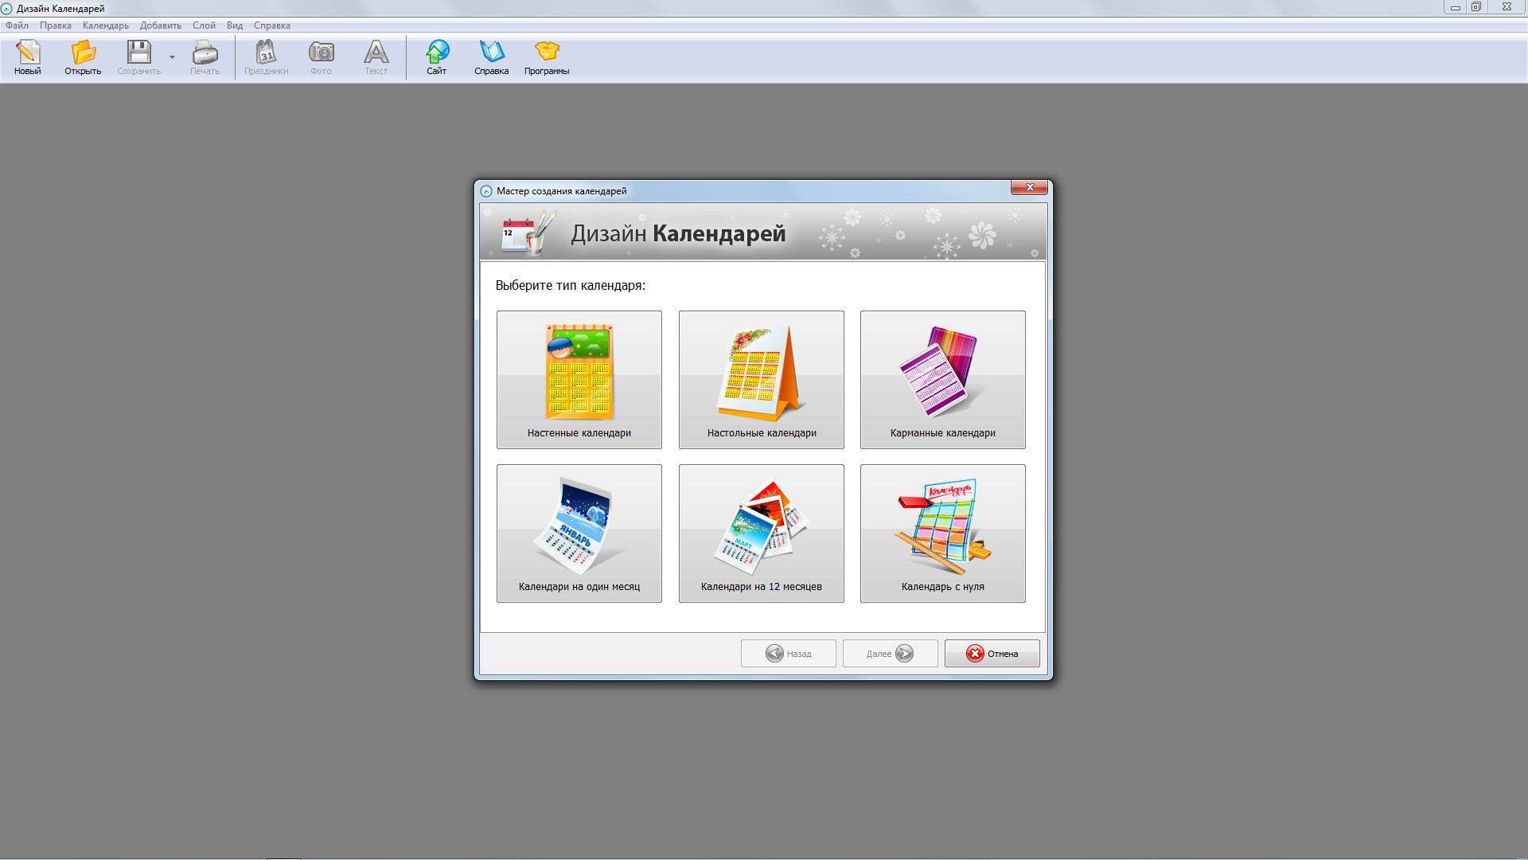Image resolution: width=1528 pixels, height=860 pixels.
Task: Open the Вид menu
Action: (235, 25)
